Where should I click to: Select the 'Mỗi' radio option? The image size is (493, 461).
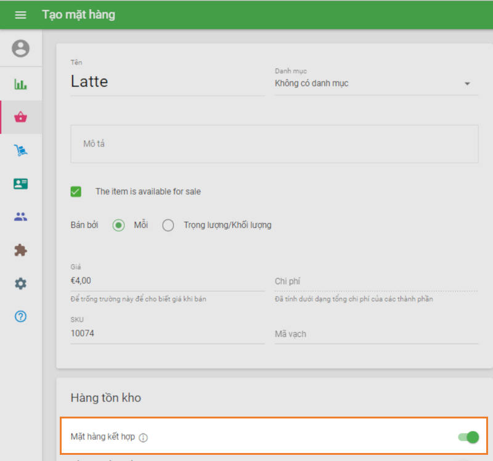118,225
